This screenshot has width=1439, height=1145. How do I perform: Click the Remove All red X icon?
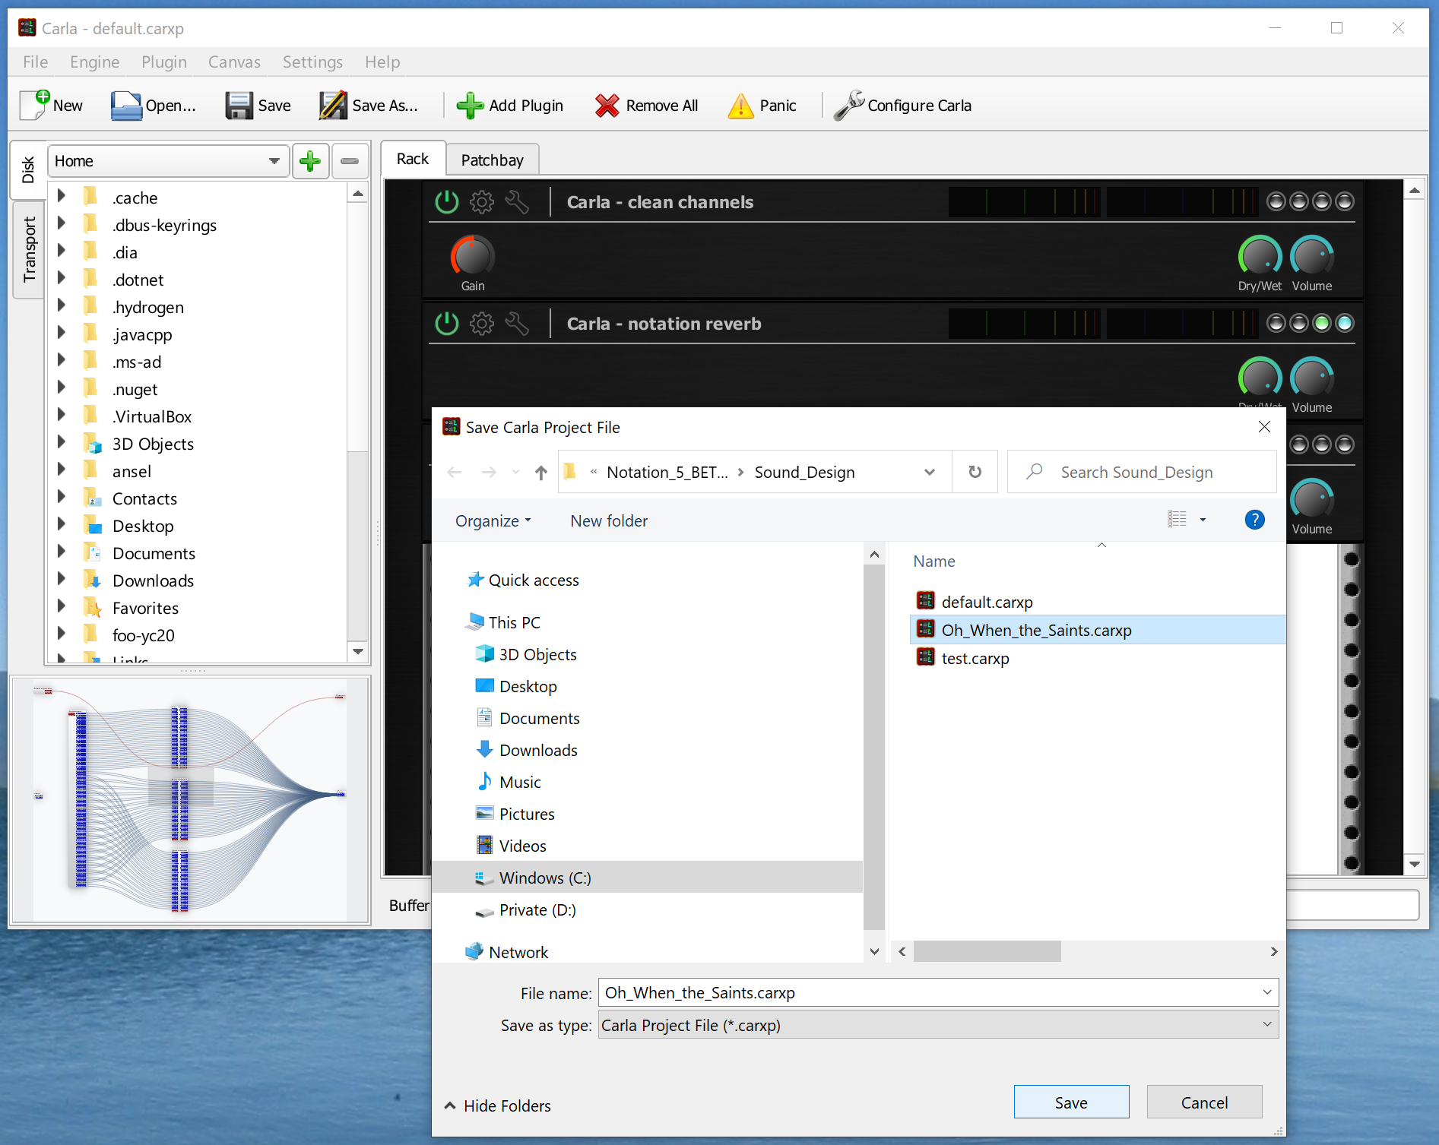(x=607, y=106)
